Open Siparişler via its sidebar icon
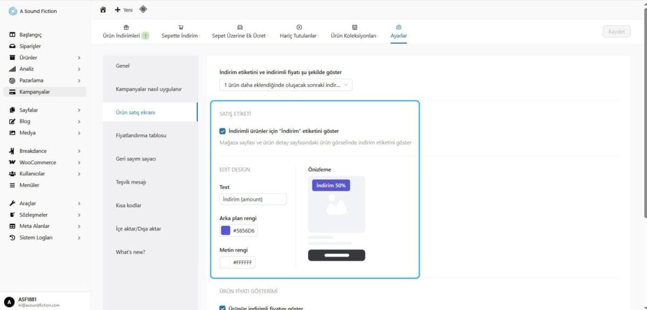 click(x=13, y=46)
